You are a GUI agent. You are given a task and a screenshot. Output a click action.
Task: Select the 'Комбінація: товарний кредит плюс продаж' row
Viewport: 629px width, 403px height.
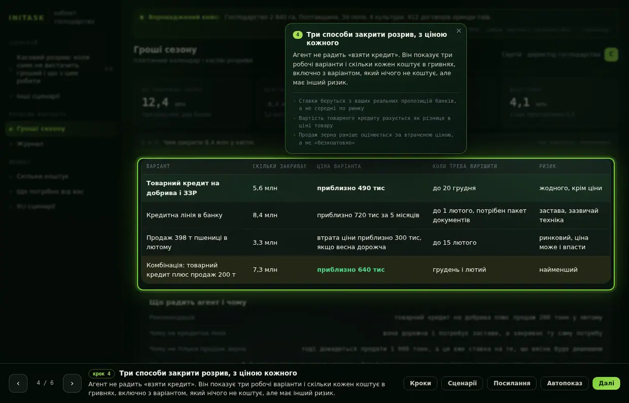[376, 270]
